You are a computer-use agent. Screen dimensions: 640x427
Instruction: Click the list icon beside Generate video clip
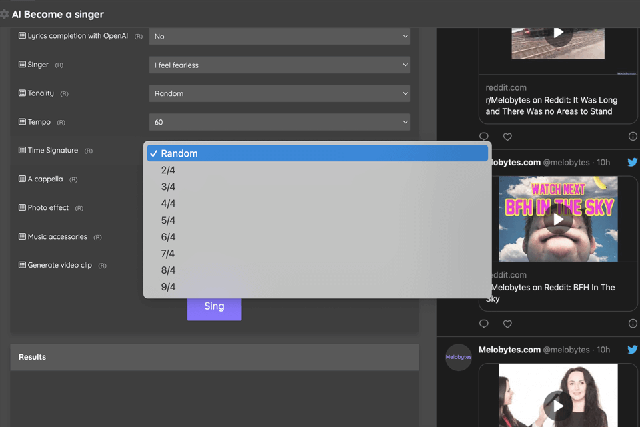(22, 265)
